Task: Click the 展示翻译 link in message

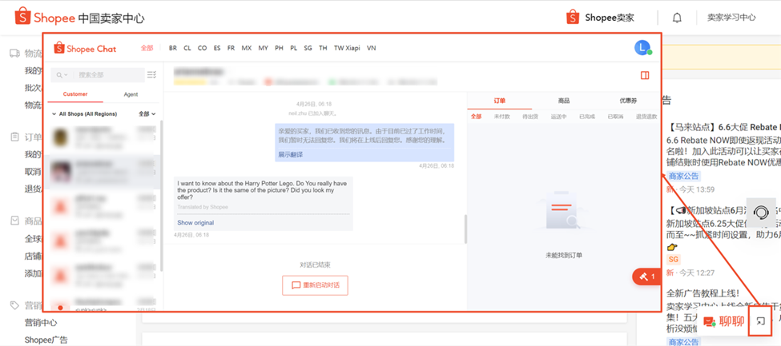Action: pos(290,154)
